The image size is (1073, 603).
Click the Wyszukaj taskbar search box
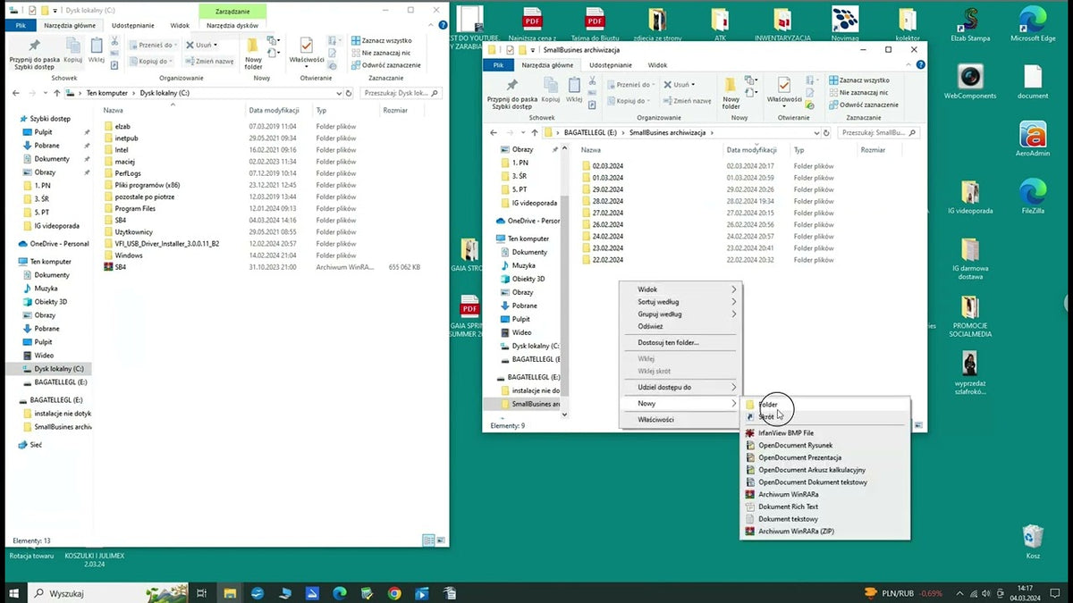(107, 593)
